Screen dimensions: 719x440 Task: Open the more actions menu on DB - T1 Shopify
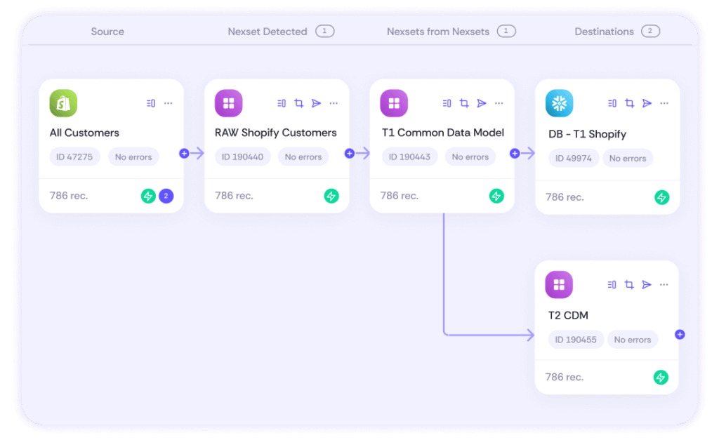coord(664,103)
